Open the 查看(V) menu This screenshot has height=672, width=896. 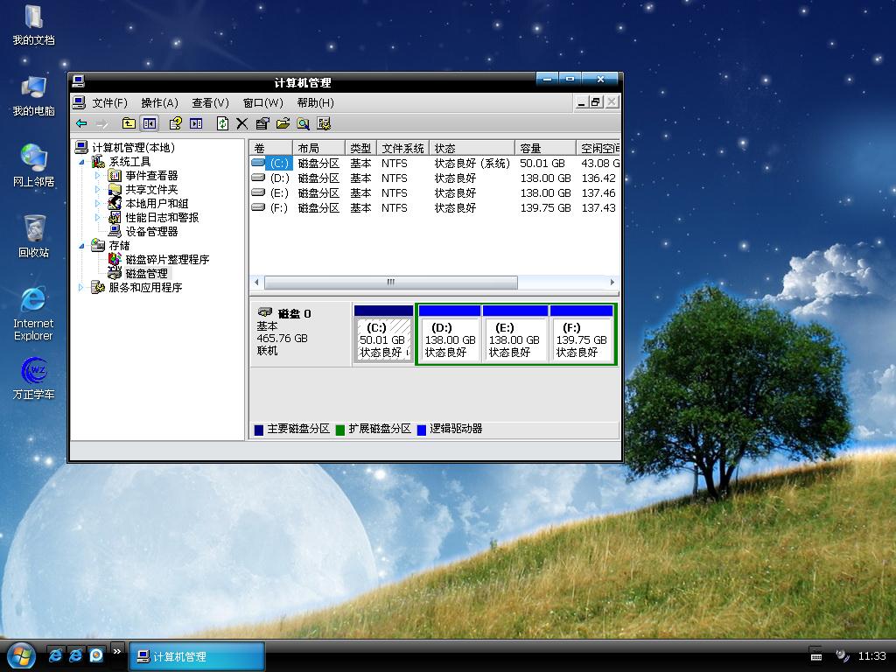tap(210, 102)
